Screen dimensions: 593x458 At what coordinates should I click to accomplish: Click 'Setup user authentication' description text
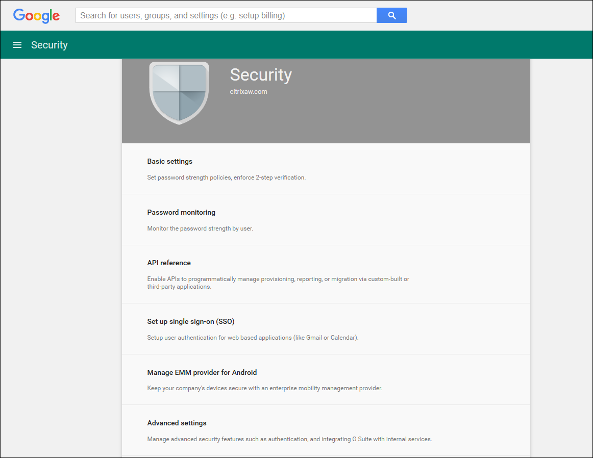pos(253,338)
